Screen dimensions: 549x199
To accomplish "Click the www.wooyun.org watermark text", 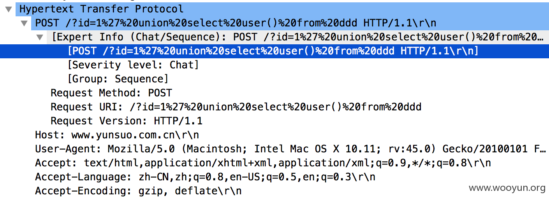I will point(507,189).
